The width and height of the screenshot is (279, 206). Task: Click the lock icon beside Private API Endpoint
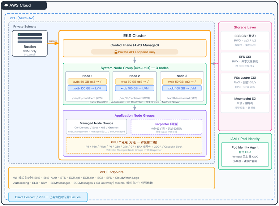116,52
